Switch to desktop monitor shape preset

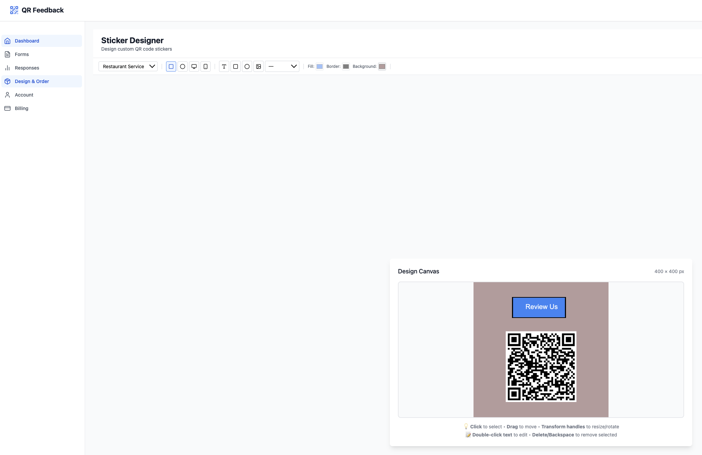[x=194, y=66]
